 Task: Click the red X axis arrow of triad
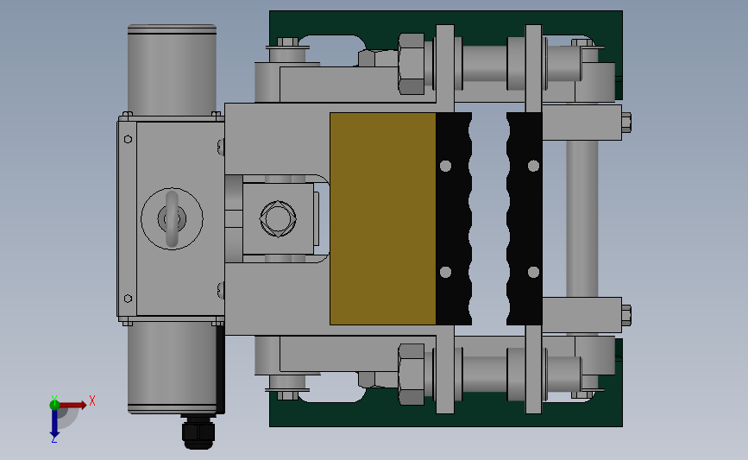coord(72,405)
